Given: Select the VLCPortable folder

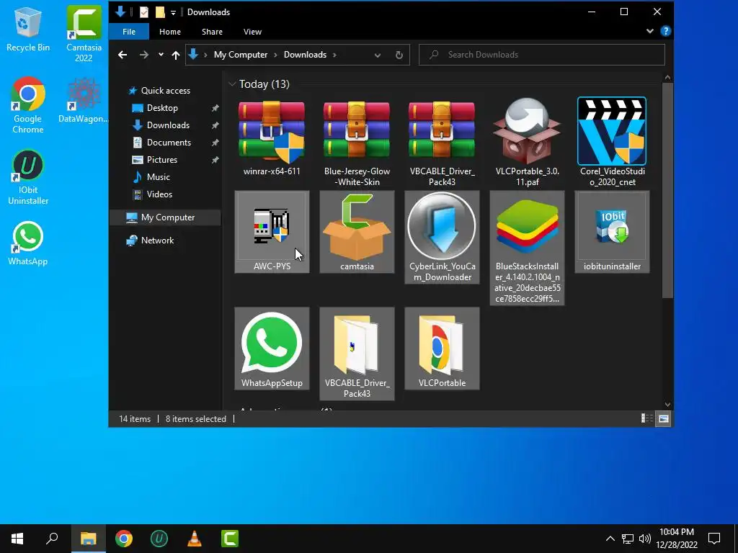Looking at the screenshot, I should [442, 349].
